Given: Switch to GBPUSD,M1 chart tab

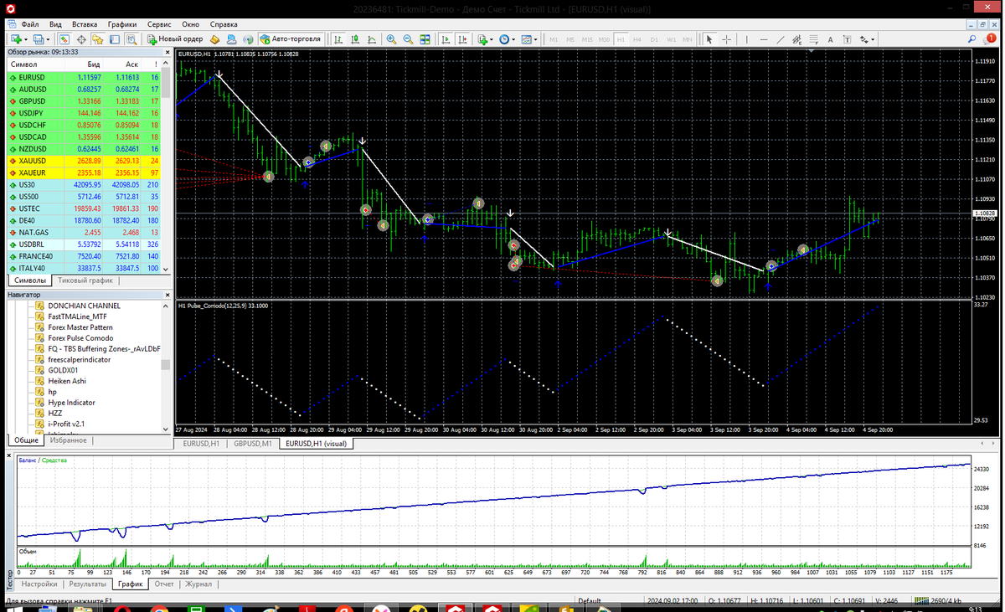Looking at the screenshot, I should (x=254, y=444).
